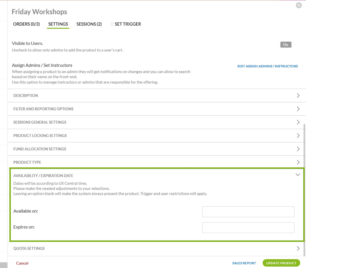Click the Cancel link
Viewport: 343px width, 268px height.
click(x=22, y=263)
